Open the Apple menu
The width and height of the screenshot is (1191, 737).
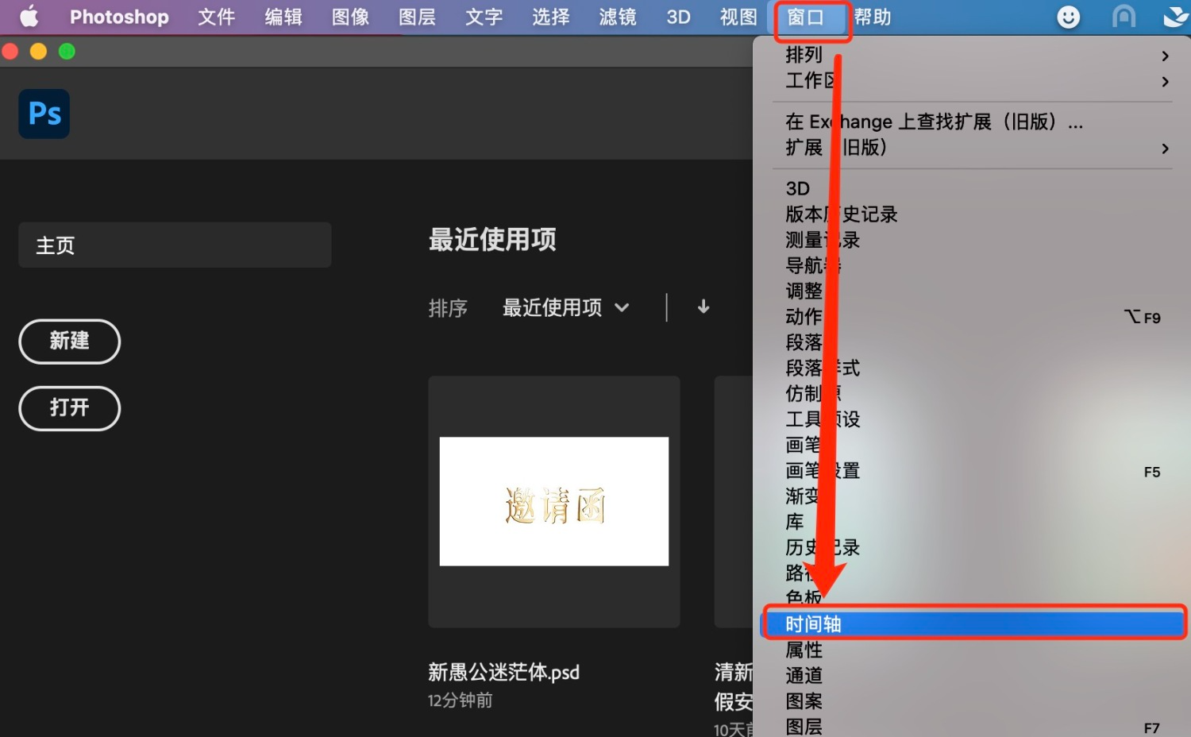(29, 17)
